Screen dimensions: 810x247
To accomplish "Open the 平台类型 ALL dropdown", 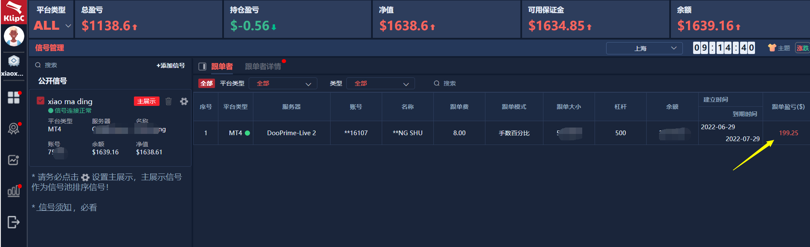I will tap(52, 26).
